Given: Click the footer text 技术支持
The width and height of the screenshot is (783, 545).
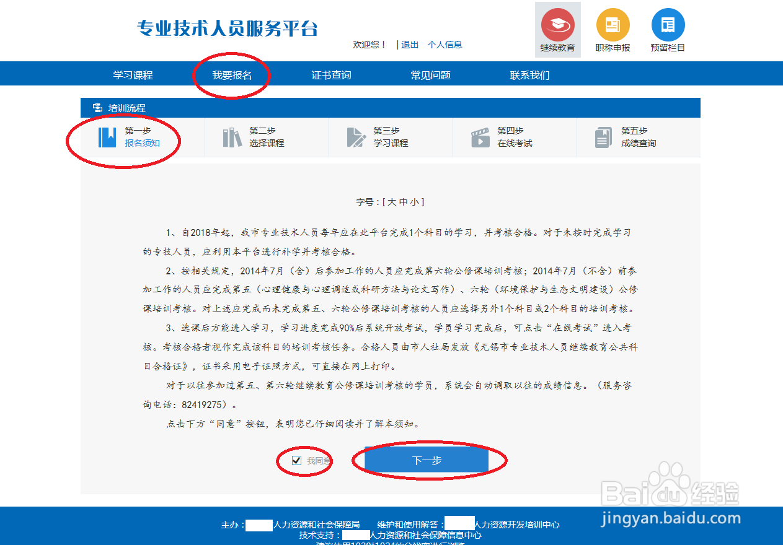Looking at the screenshot, I should (x=316, y=535).
